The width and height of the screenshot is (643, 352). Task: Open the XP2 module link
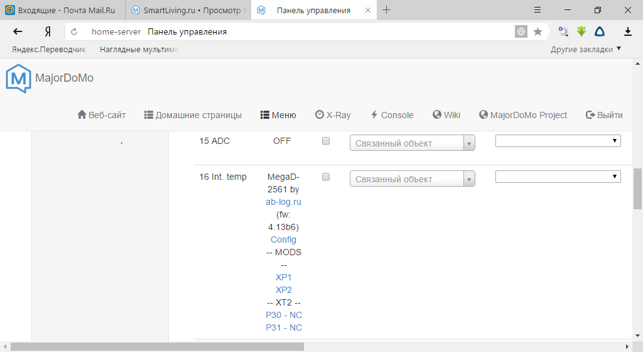283,290
